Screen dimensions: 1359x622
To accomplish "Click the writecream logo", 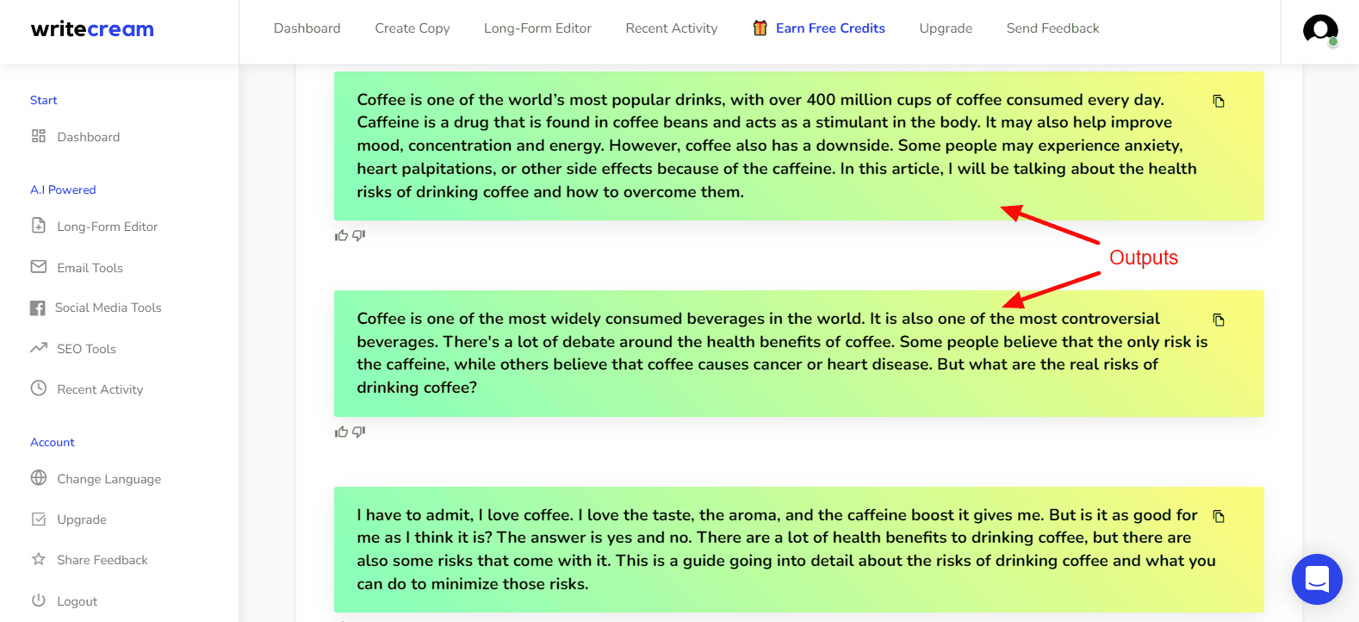I will click(x=92, y=29).
